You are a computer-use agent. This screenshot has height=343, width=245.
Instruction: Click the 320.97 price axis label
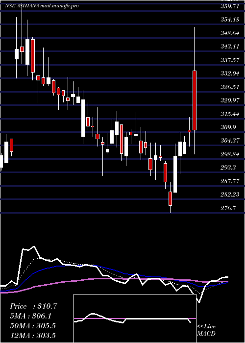click(230, 100)
